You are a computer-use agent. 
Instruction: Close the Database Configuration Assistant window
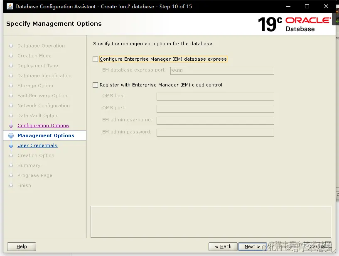click(x=326, y=6)
